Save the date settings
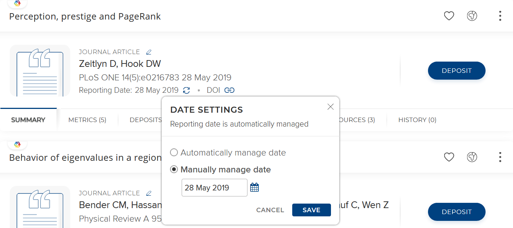This screenshot has height=228, width=513. [311, 210]
